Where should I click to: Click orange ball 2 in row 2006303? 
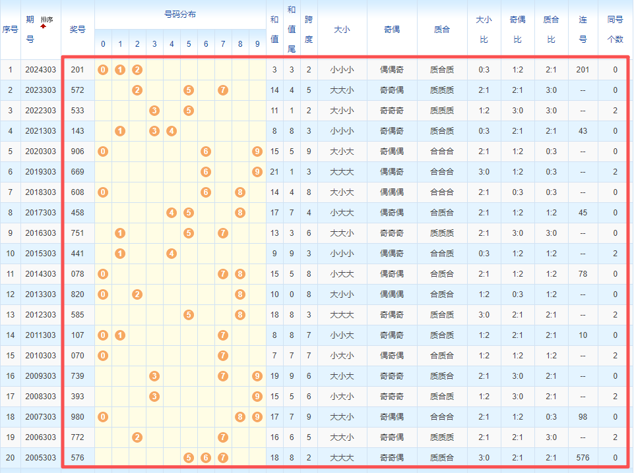point(137,437)
